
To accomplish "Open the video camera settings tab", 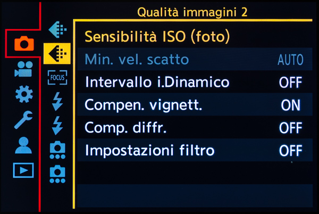I will click(x=23, y=70).
